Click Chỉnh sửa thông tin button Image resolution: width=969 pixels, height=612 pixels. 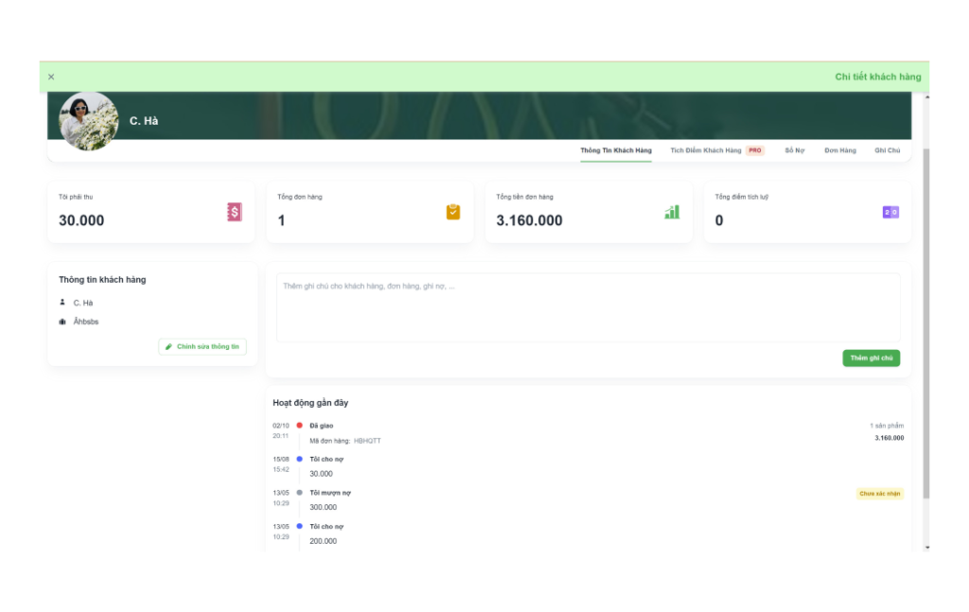tap(203, 347)
